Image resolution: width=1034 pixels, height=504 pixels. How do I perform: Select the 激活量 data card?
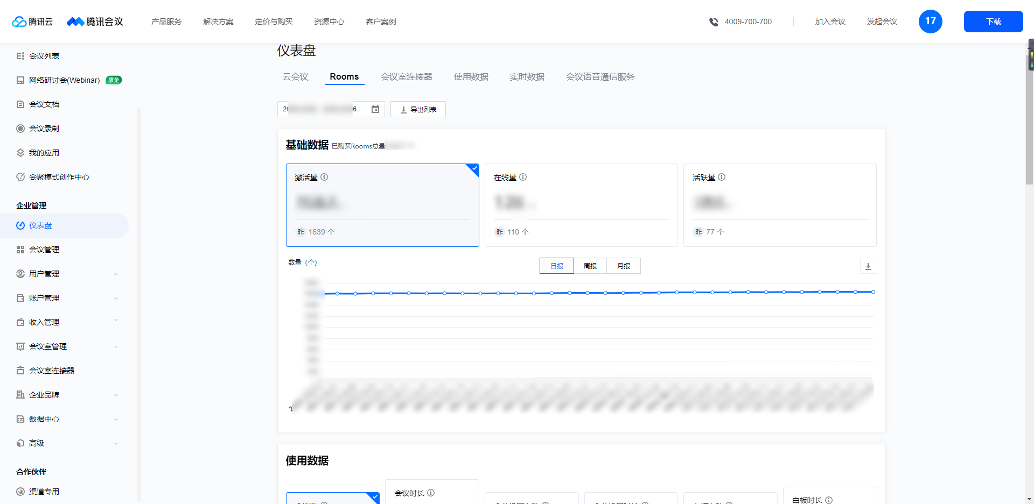pos(382,205)
